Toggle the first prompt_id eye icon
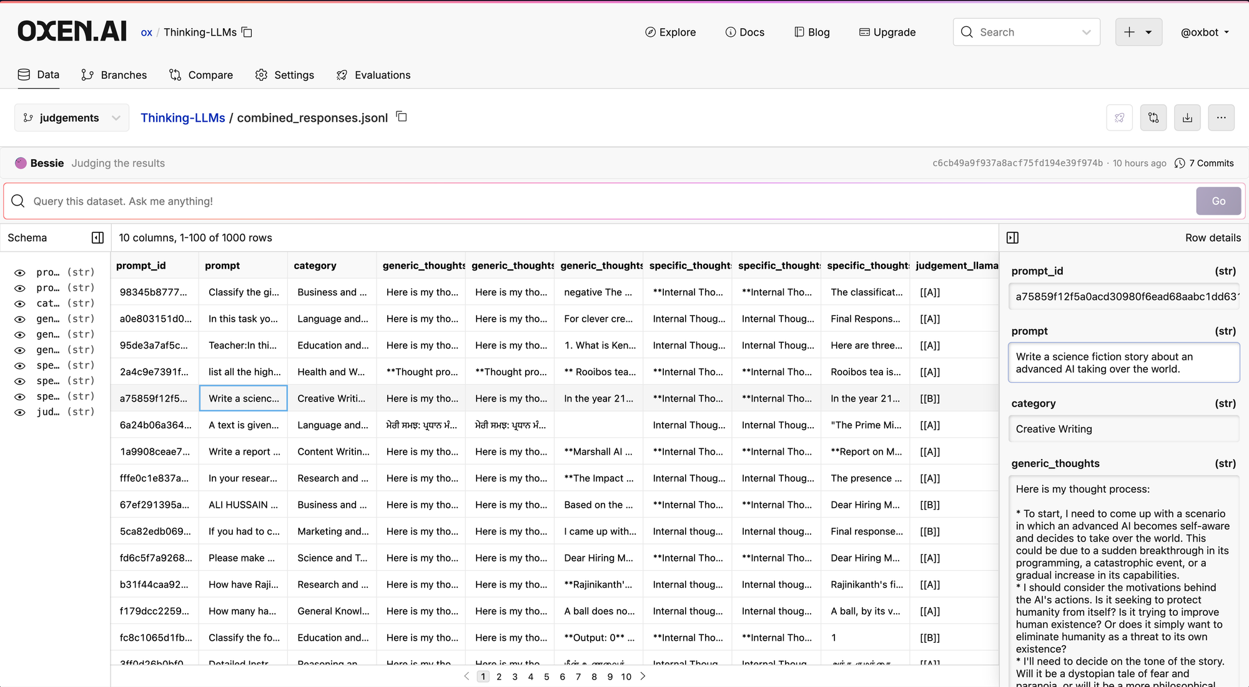Viewport: 1249px width, 687px height. coord(20,272)
